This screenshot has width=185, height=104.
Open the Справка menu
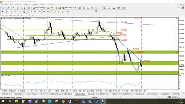pyautogui.click(x=49, y=5)
